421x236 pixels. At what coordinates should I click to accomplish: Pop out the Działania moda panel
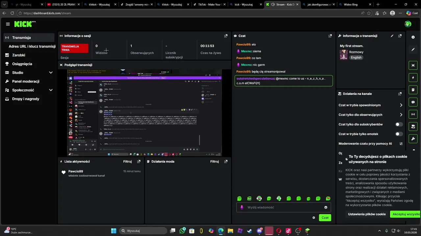coord(226,162)
